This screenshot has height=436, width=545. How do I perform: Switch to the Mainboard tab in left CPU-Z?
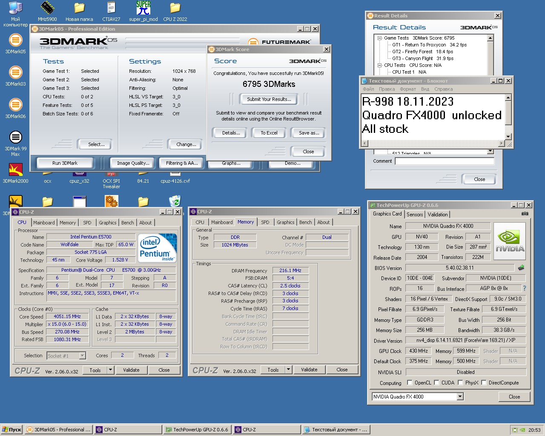[44, 223]
